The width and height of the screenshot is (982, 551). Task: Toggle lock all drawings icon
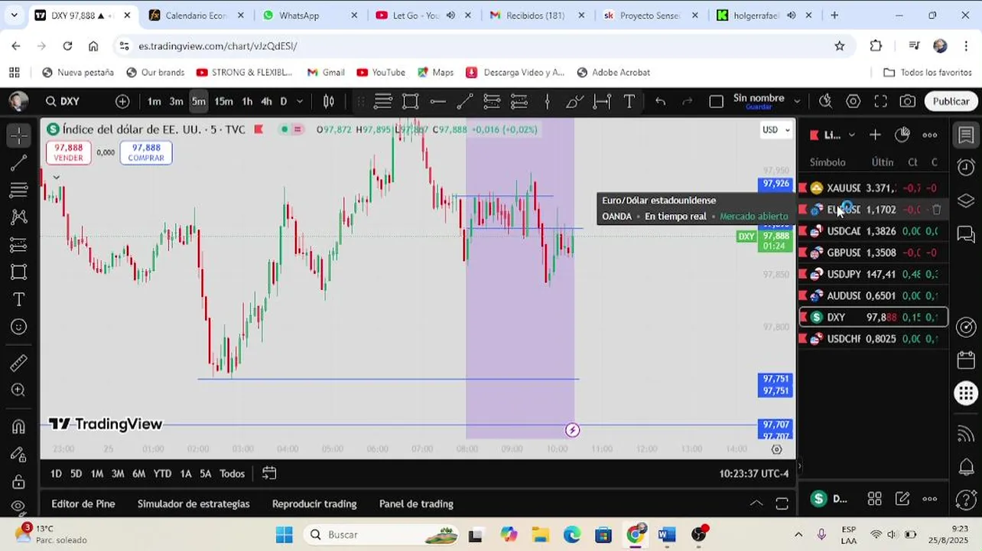(x=19, y=481)
